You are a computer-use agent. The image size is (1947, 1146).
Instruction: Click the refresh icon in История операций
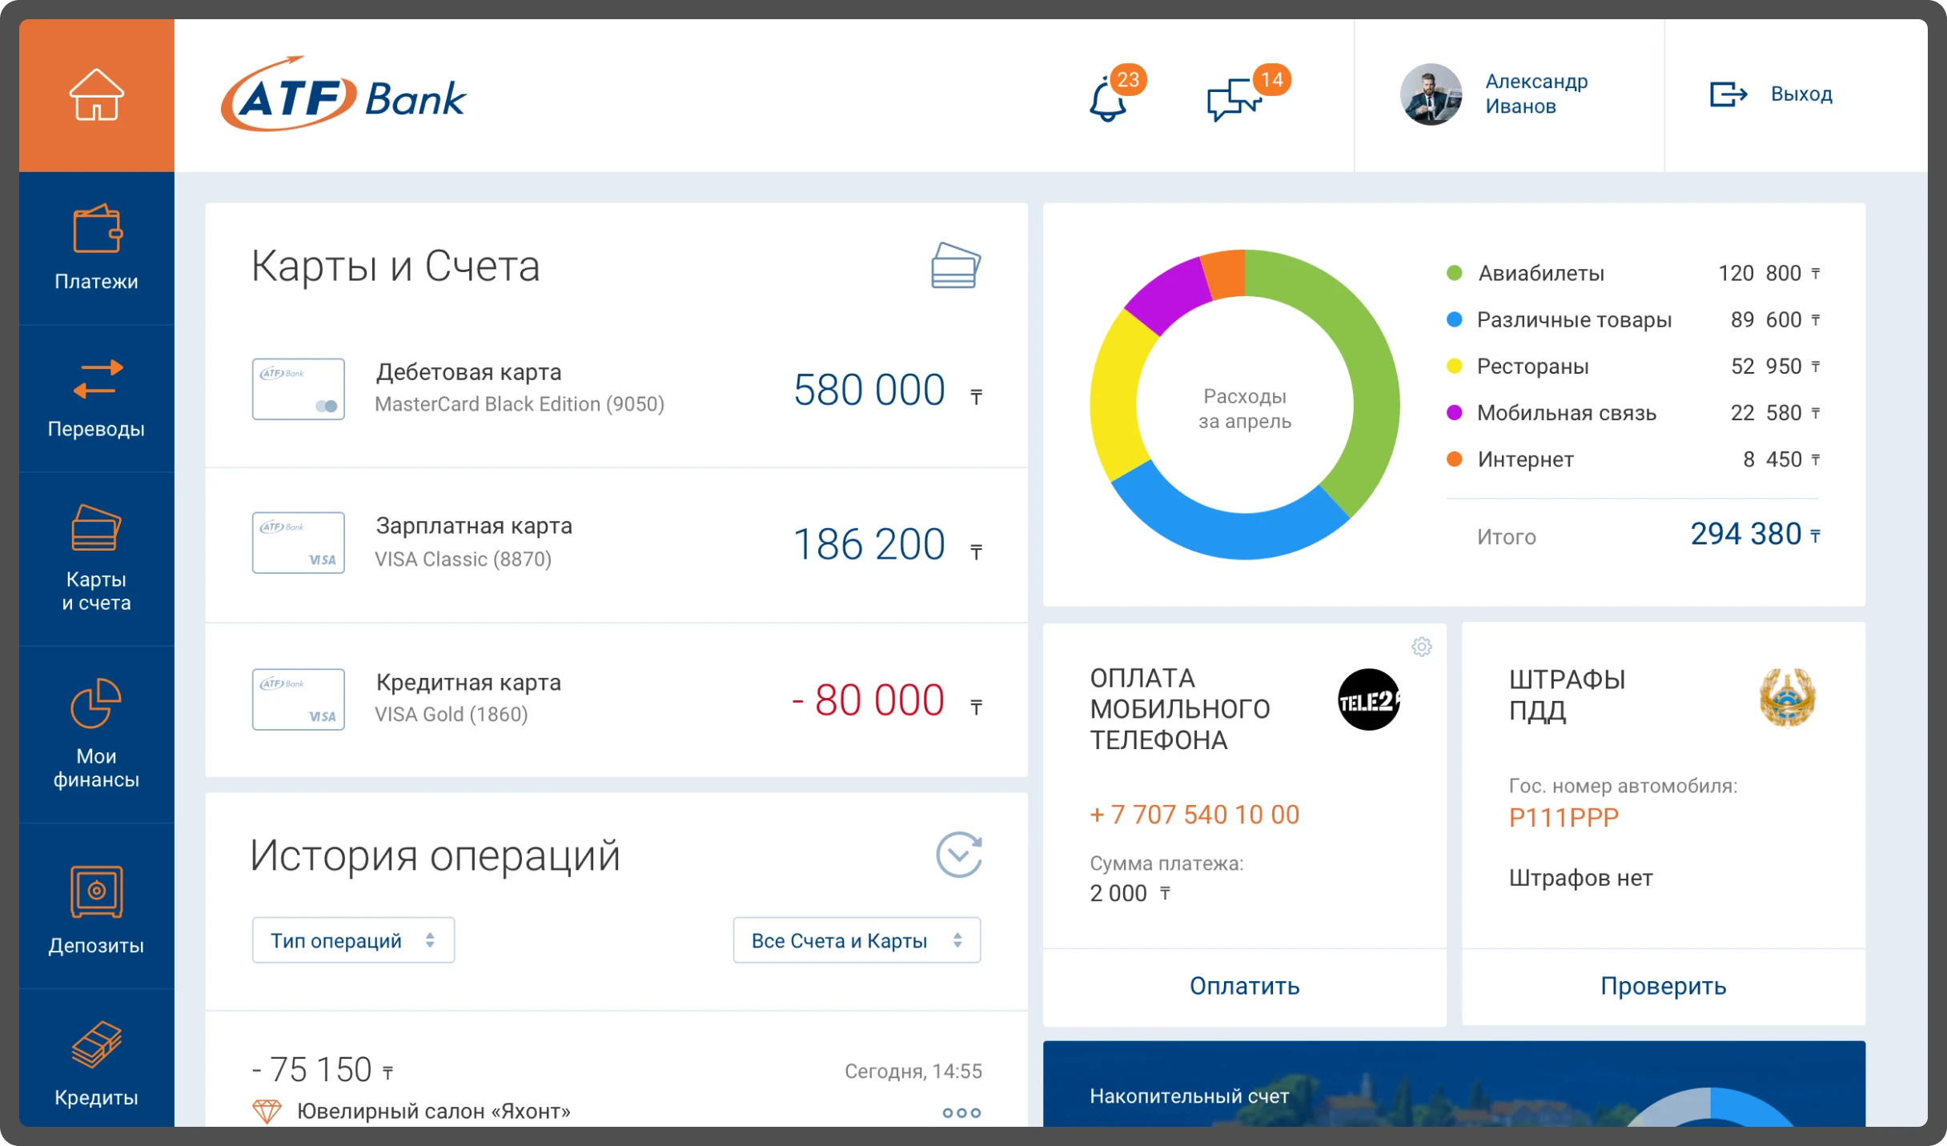[x=958, y=855]
